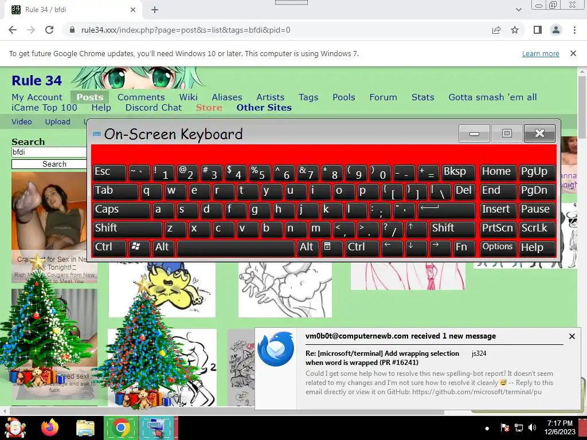Toggle the Pause key on the keyboard
Screen dimensions: 587x440
tap(537, 210)
